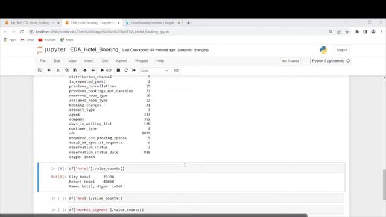The width and height of the screenshot is (386, 217).
Task: Click 'dtype: int64' output line
Action: [82, 157]
